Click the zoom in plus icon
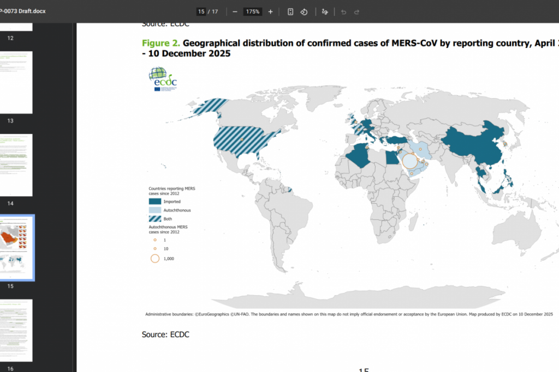The image size is (559, 372). tap(270, 11)
